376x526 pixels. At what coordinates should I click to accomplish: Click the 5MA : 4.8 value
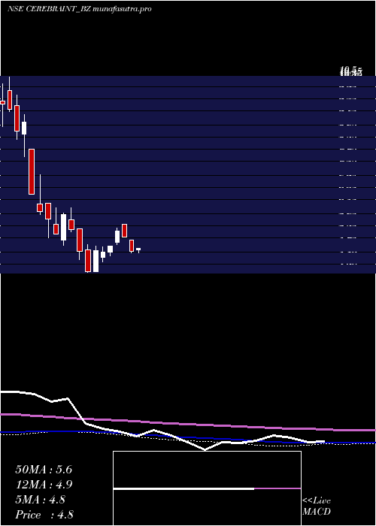(41, 500)
